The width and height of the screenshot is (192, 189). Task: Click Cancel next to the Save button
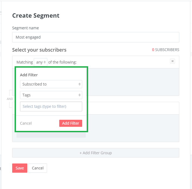pyautogui.click(x=38, y=168)
